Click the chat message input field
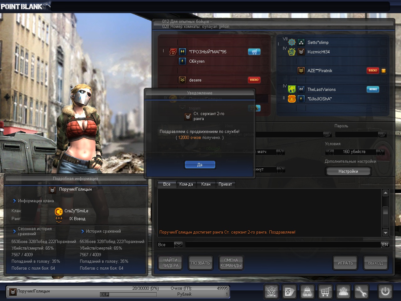Image resolution: width=401 pixels, height=301 pixels. coord(282,245)
